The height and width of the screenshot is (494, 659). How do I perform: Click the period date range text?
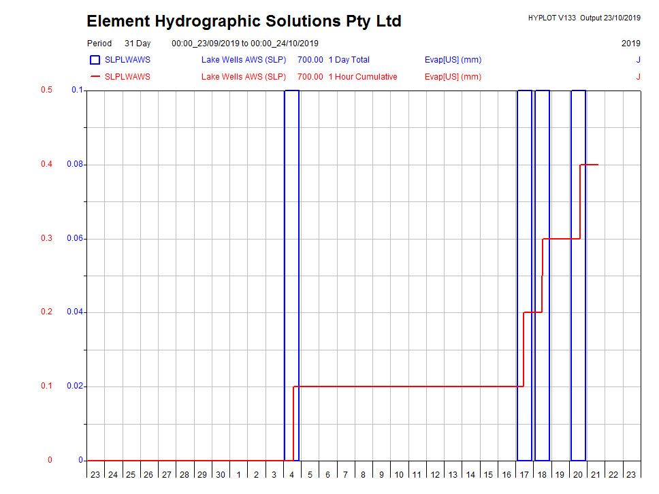pyautogui.click(x=245, y=44)
